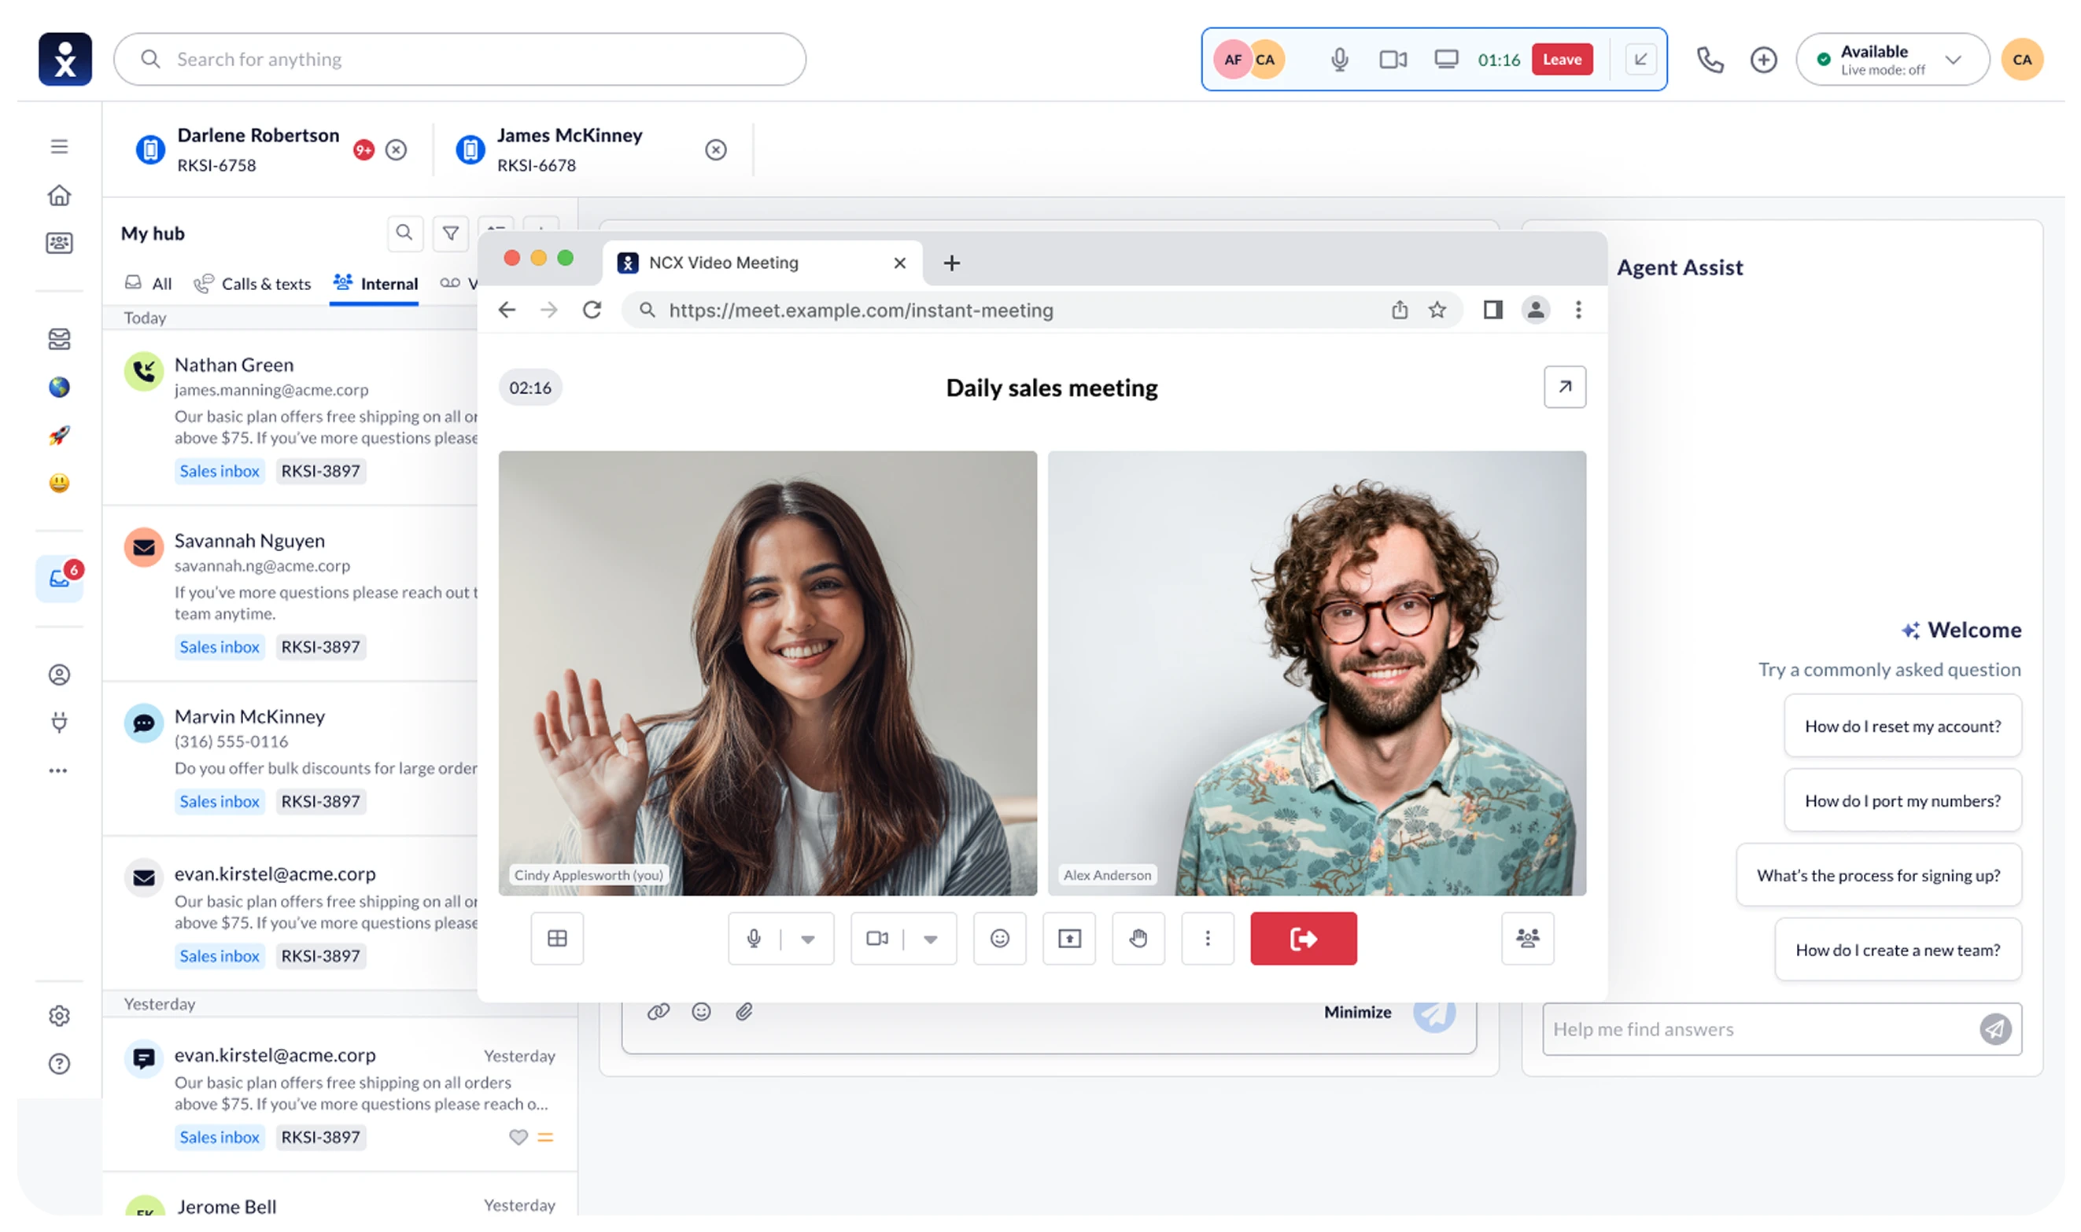Open browser three-dot menu
The height and width of the screenshot is (1232, 2081).
coord(1578,311)
